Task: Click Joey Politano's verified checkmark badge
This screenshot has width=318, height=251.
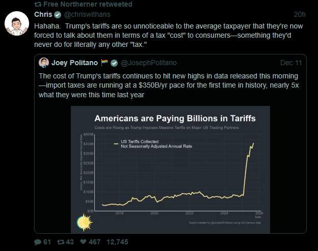Action: 113,63
